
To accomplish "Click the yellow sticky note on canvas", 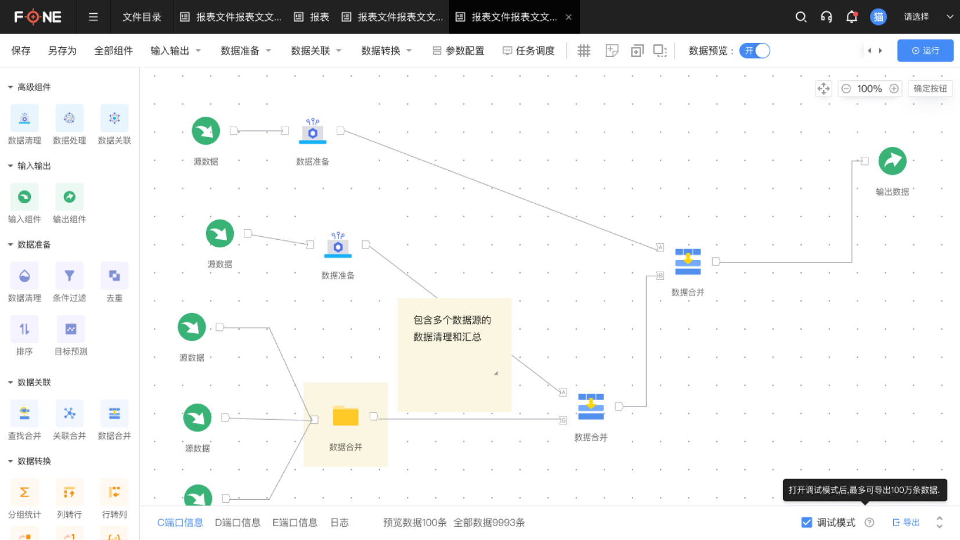I will pyautogui.click(x=454, y=355).
